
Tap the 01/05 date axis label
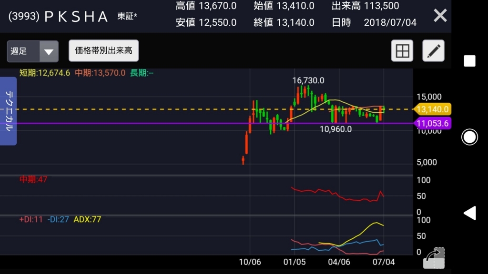[x=295, y=262]
